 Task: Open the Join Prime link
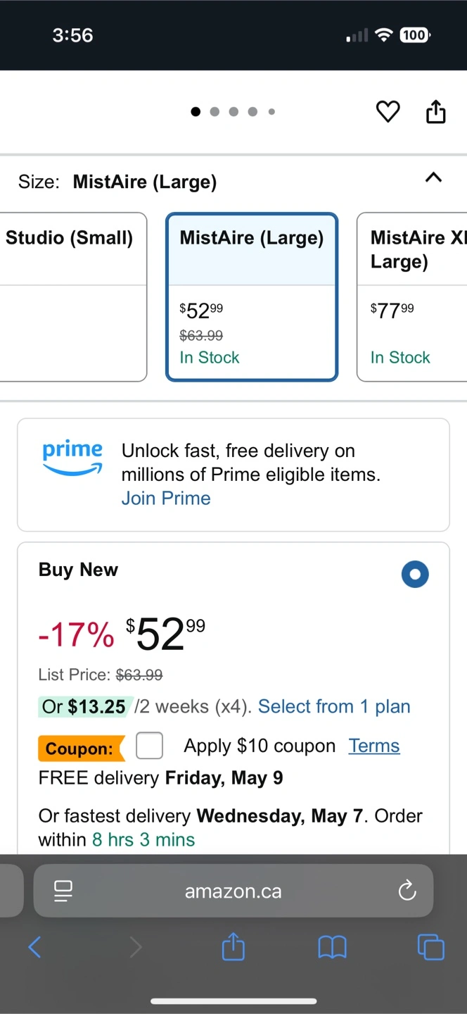click(166, 498)
